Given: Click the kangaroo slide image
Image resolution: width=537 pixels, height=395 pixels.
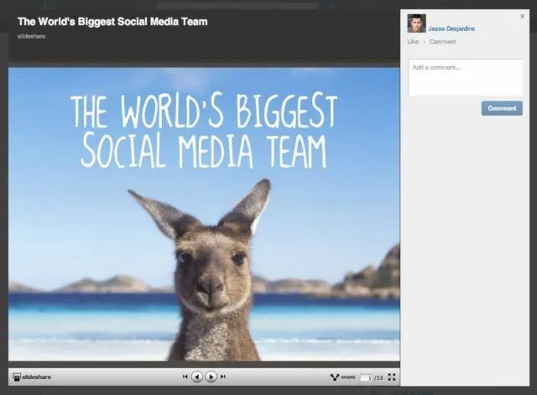Looking at the screenshot, I should [x=204, y=214].
